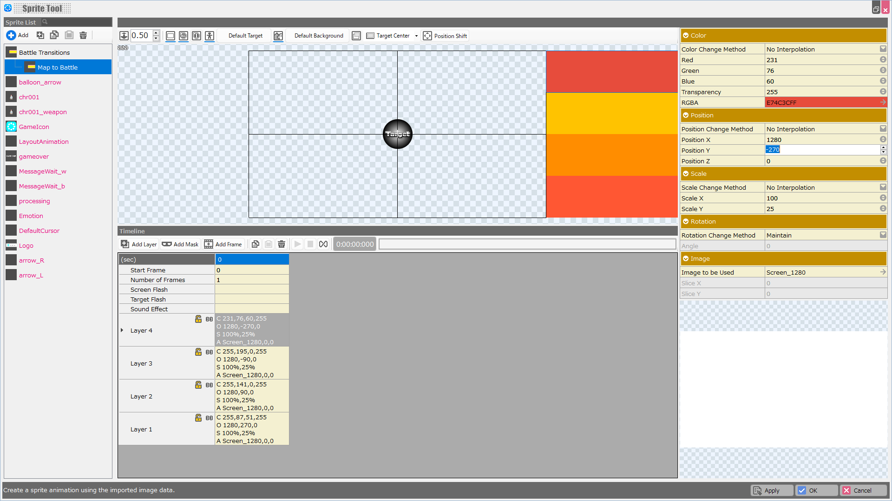Click the loop playback infinity icon
Screen dimensions: 892x501
[x=323, y=244]
